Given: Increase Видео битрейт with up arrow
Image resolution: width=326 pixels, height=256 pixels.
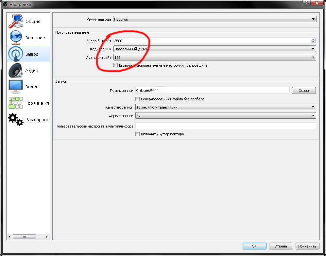Looking at the screenshot, I should pos(313,39).
